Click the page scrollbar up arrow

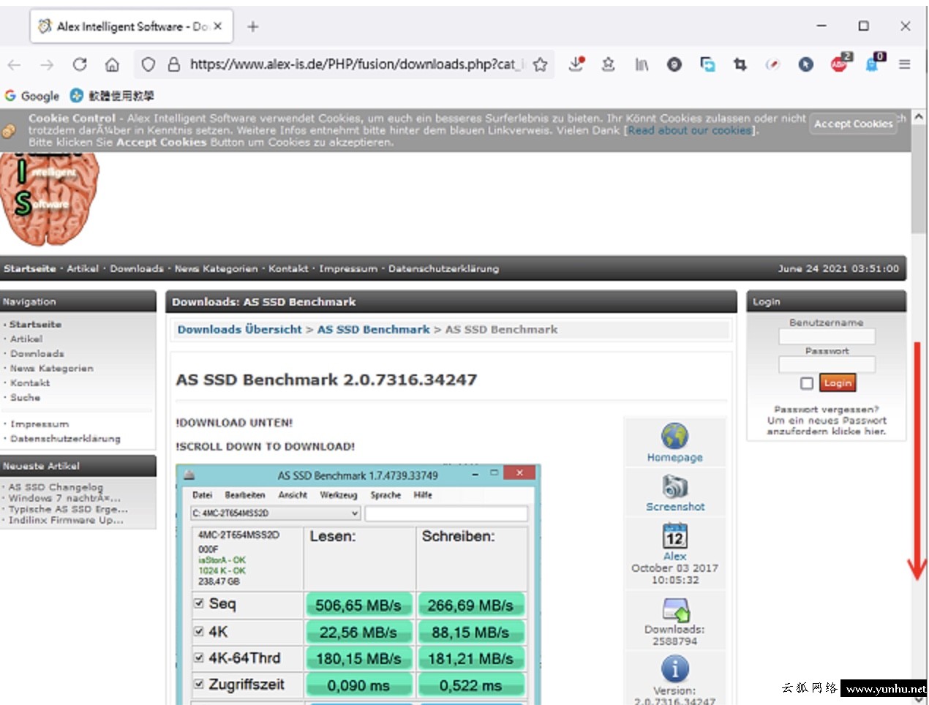(x=919, y=117)
